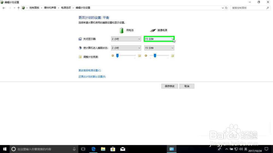The image size is (273, 153).
Task: Click the Cortana circle icon
Action: [14, 149]
